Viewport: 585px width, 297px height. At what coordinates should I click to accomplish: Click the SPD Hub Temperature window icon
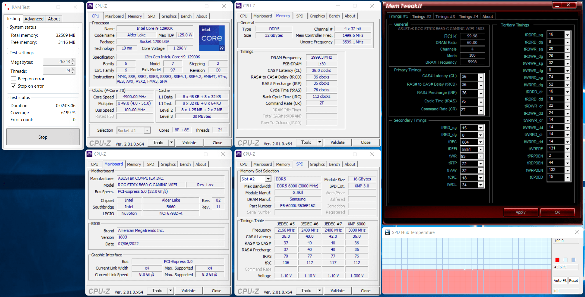click(388, 232)
